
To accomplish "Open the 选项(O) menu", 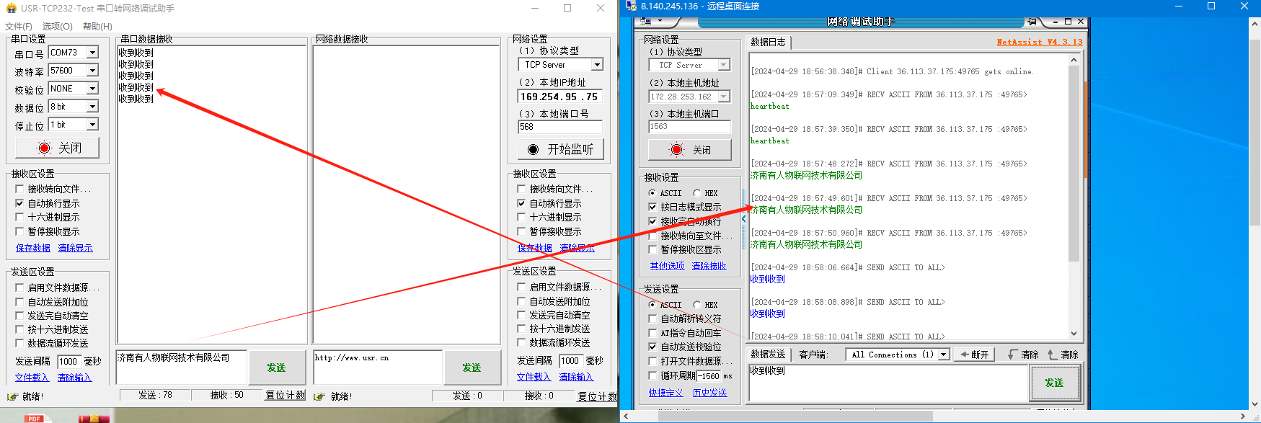I will click(58, 27).
